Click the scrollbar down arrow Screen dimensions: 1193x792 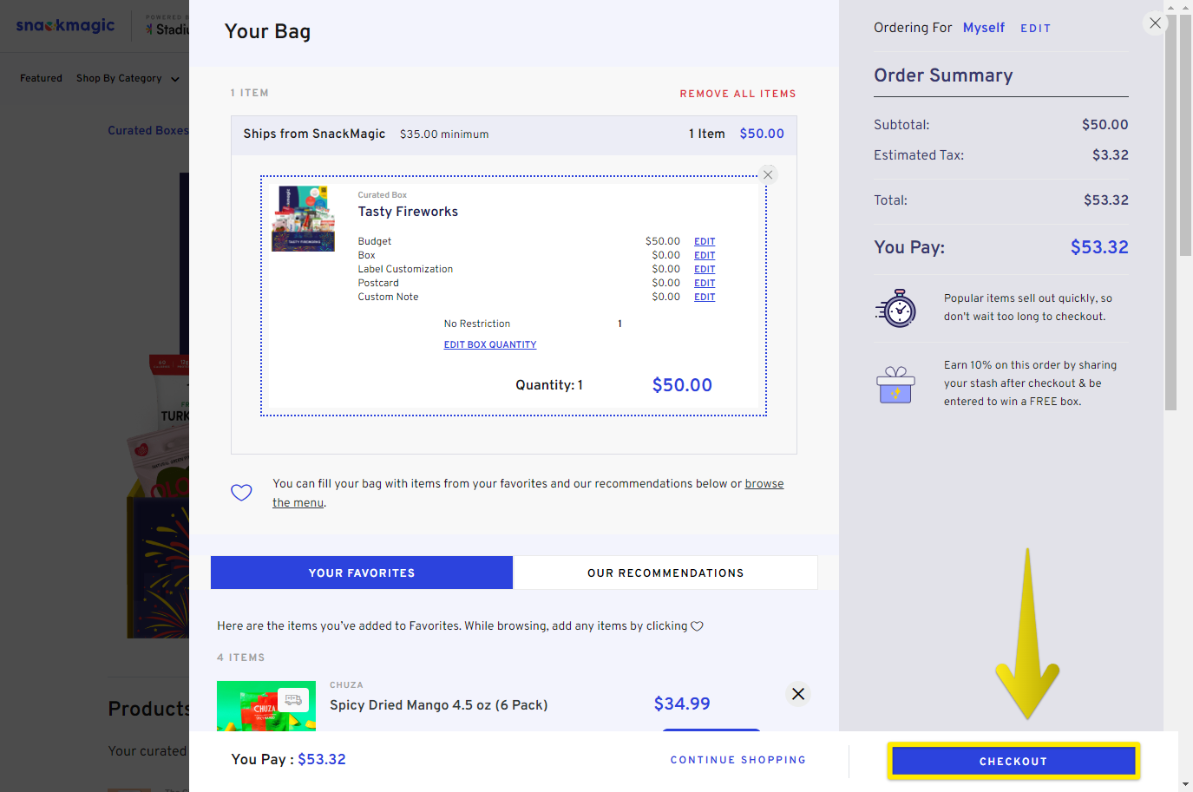[1185, 784]
